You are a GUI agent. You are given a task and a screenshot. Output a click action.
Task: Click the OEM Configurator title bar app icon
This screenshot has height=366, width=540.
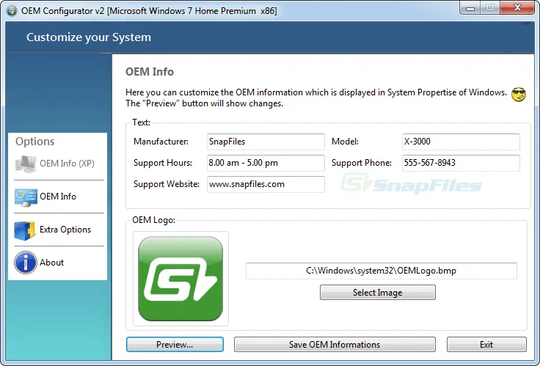(11, 11)
